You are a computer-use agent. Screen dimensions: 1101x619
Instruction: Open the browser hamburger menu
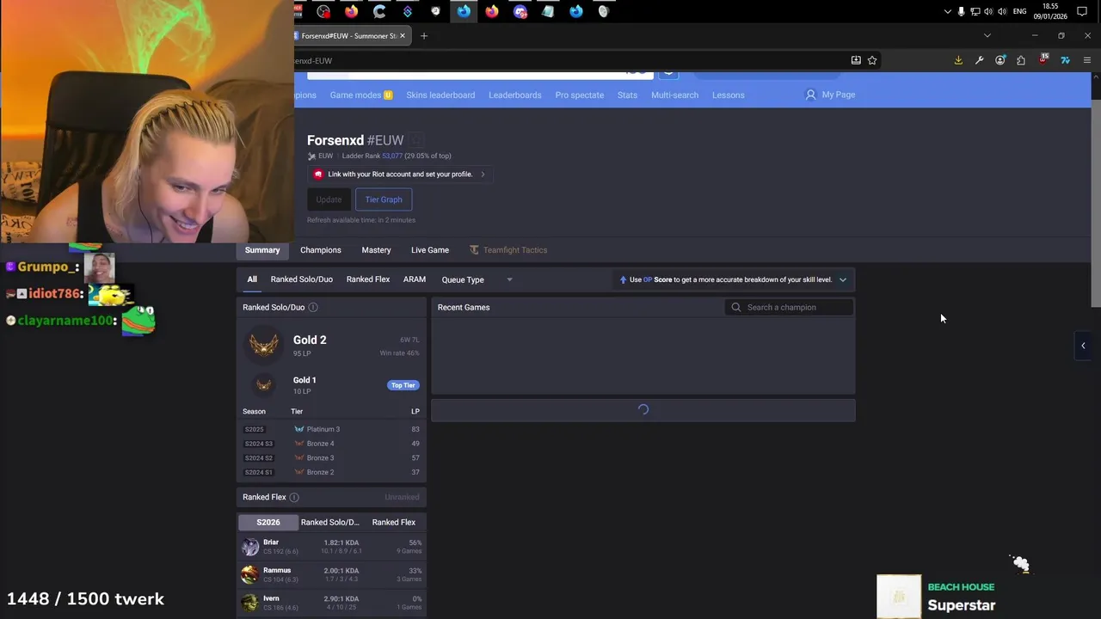tap(1087, 60)
